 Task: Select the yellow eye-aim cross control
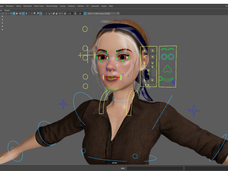click(x=87, y=55)
